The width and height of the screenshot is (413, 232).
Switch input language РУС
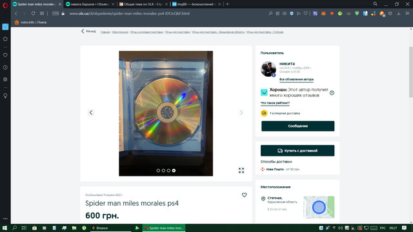tap(383, 228)
